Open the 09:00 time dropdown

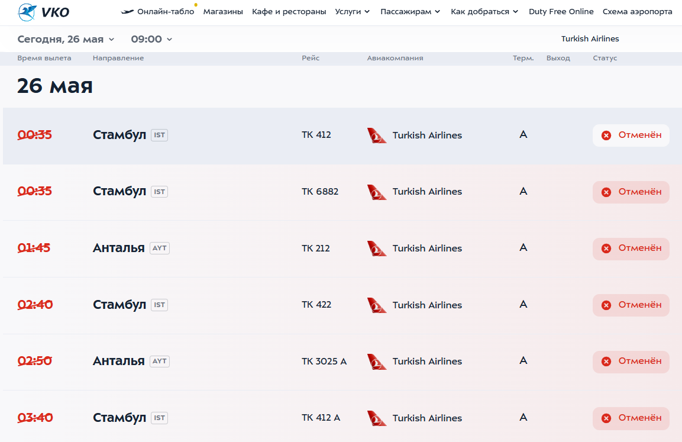tap(151, 39)
